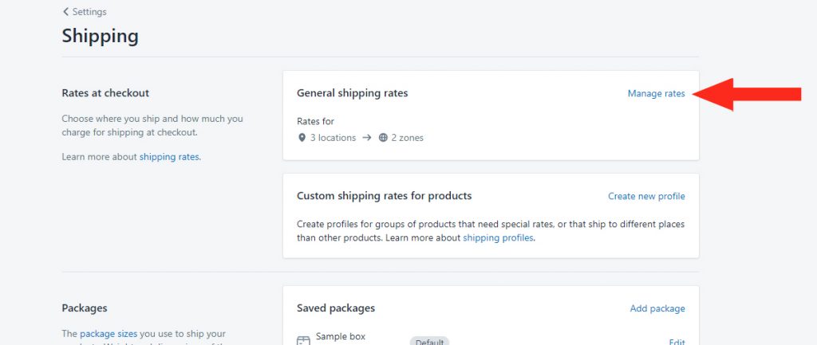Click the 2 zones text
This screenshot has width=817, height=345.
coord(408,138)
